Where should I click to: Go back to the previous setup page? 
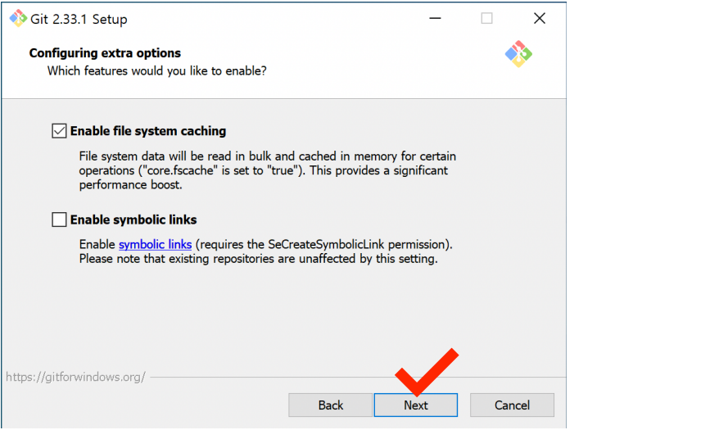pos(330,405)
